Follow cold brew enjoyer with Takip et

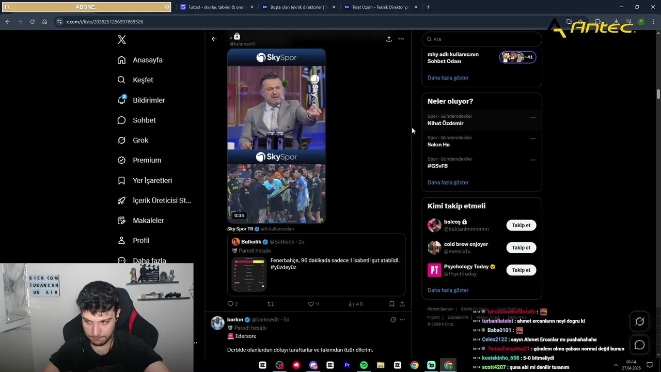pyautogui.click(x=521, y=247)
